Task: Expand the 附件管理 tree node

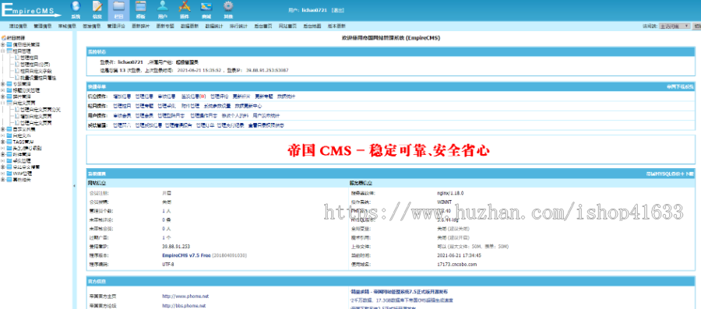Action: 2,154
